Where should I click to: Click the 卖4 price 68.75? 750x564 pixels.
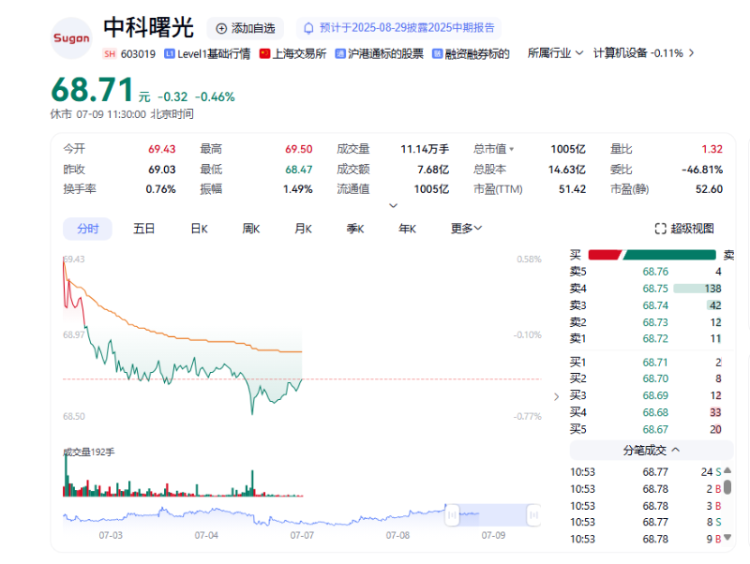655,289
